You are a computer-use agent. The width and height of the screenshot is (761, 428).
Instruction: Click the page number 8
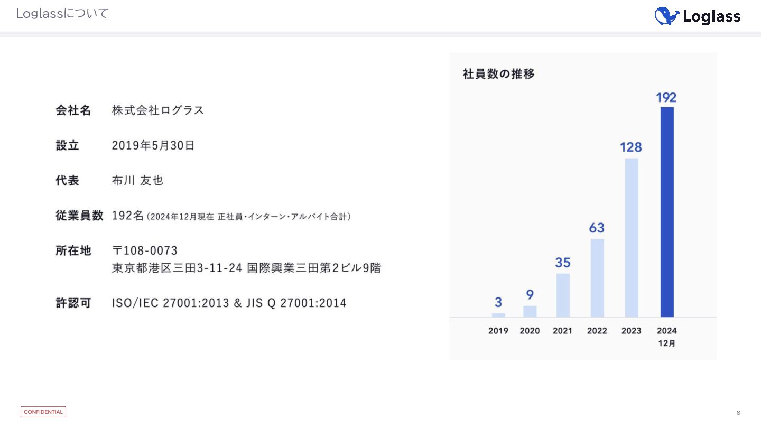click(738, 413)
